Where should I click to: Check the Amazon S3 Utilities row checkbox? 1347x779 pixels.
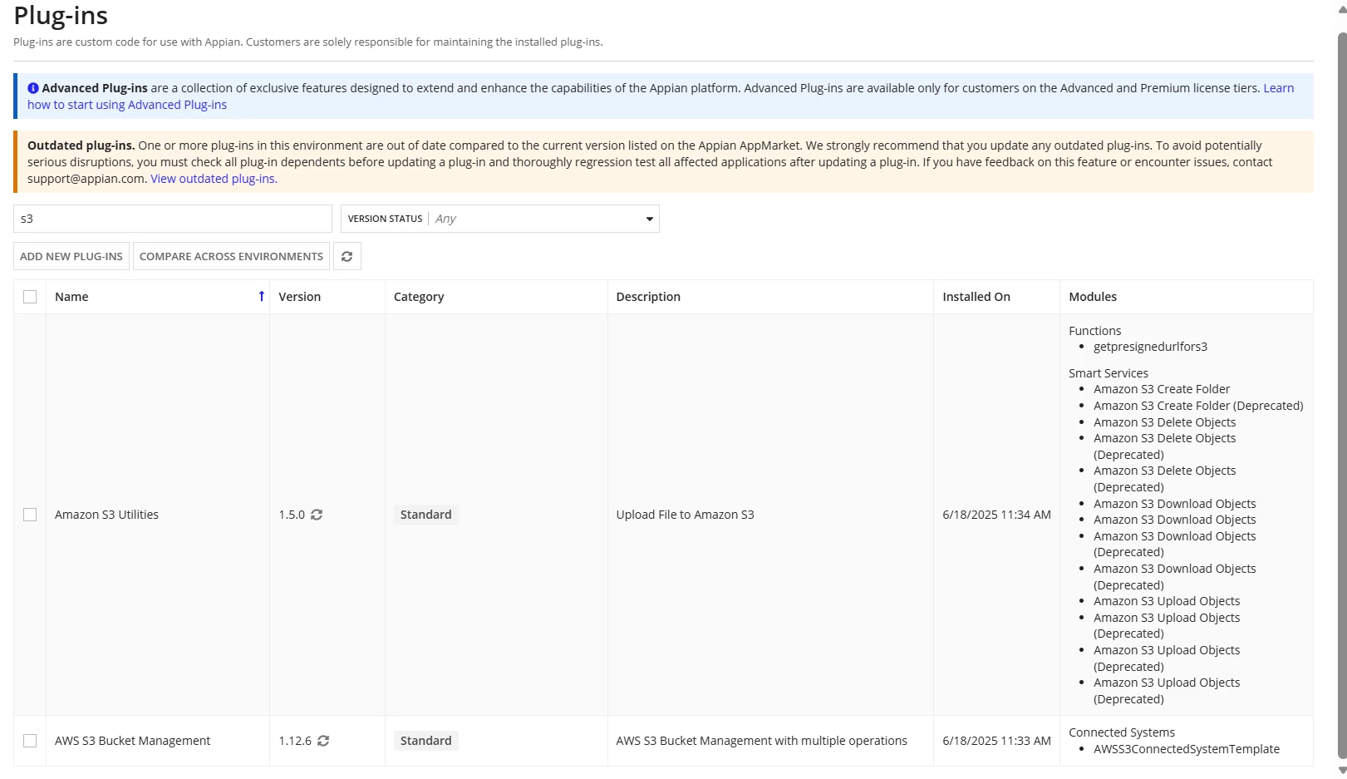30,515
